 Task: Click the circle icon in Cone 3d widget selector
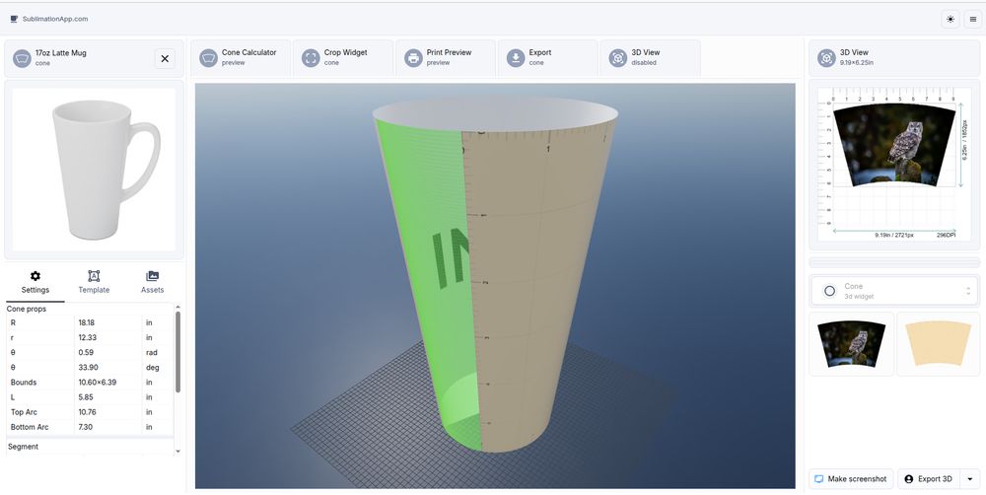tap(829, 291)
